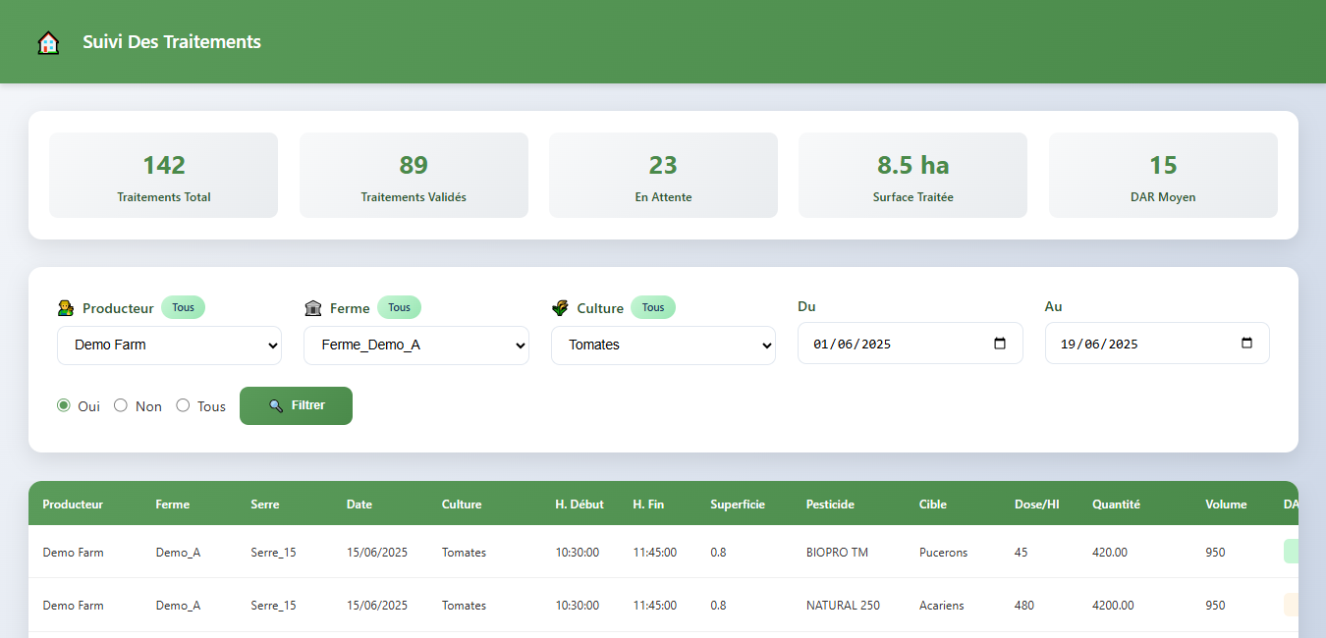Open the Producteur dropdown showing Demo Farm
The width and height of the screenshot is (1326, 638).
(x=170, y=346)
